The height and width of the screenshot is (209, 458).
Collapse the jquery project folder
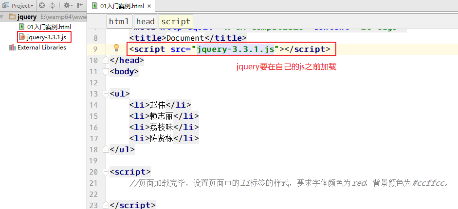pyautogui.click(x=3, y=17)
